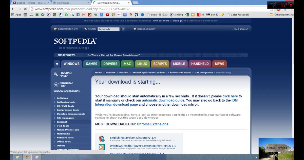Viewport: 304px width, 160px height.
Task: Select the Download starting browser tab
Action: tap(111, 3)
